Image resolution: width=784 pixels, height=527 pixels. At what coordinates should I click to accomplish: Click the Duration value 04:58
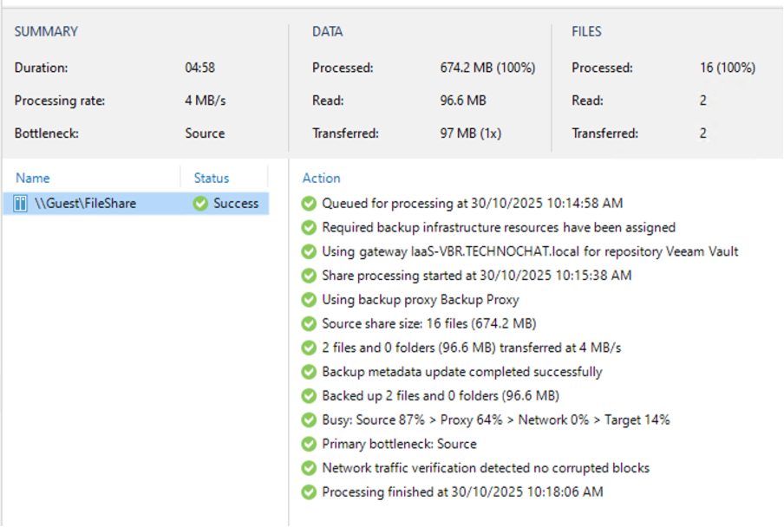pos(199,68)
